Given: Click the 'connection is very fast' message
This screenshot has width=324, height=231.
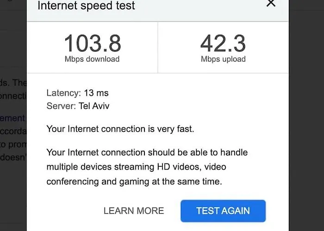Looking at the screenshot, I should pos(120,129).
